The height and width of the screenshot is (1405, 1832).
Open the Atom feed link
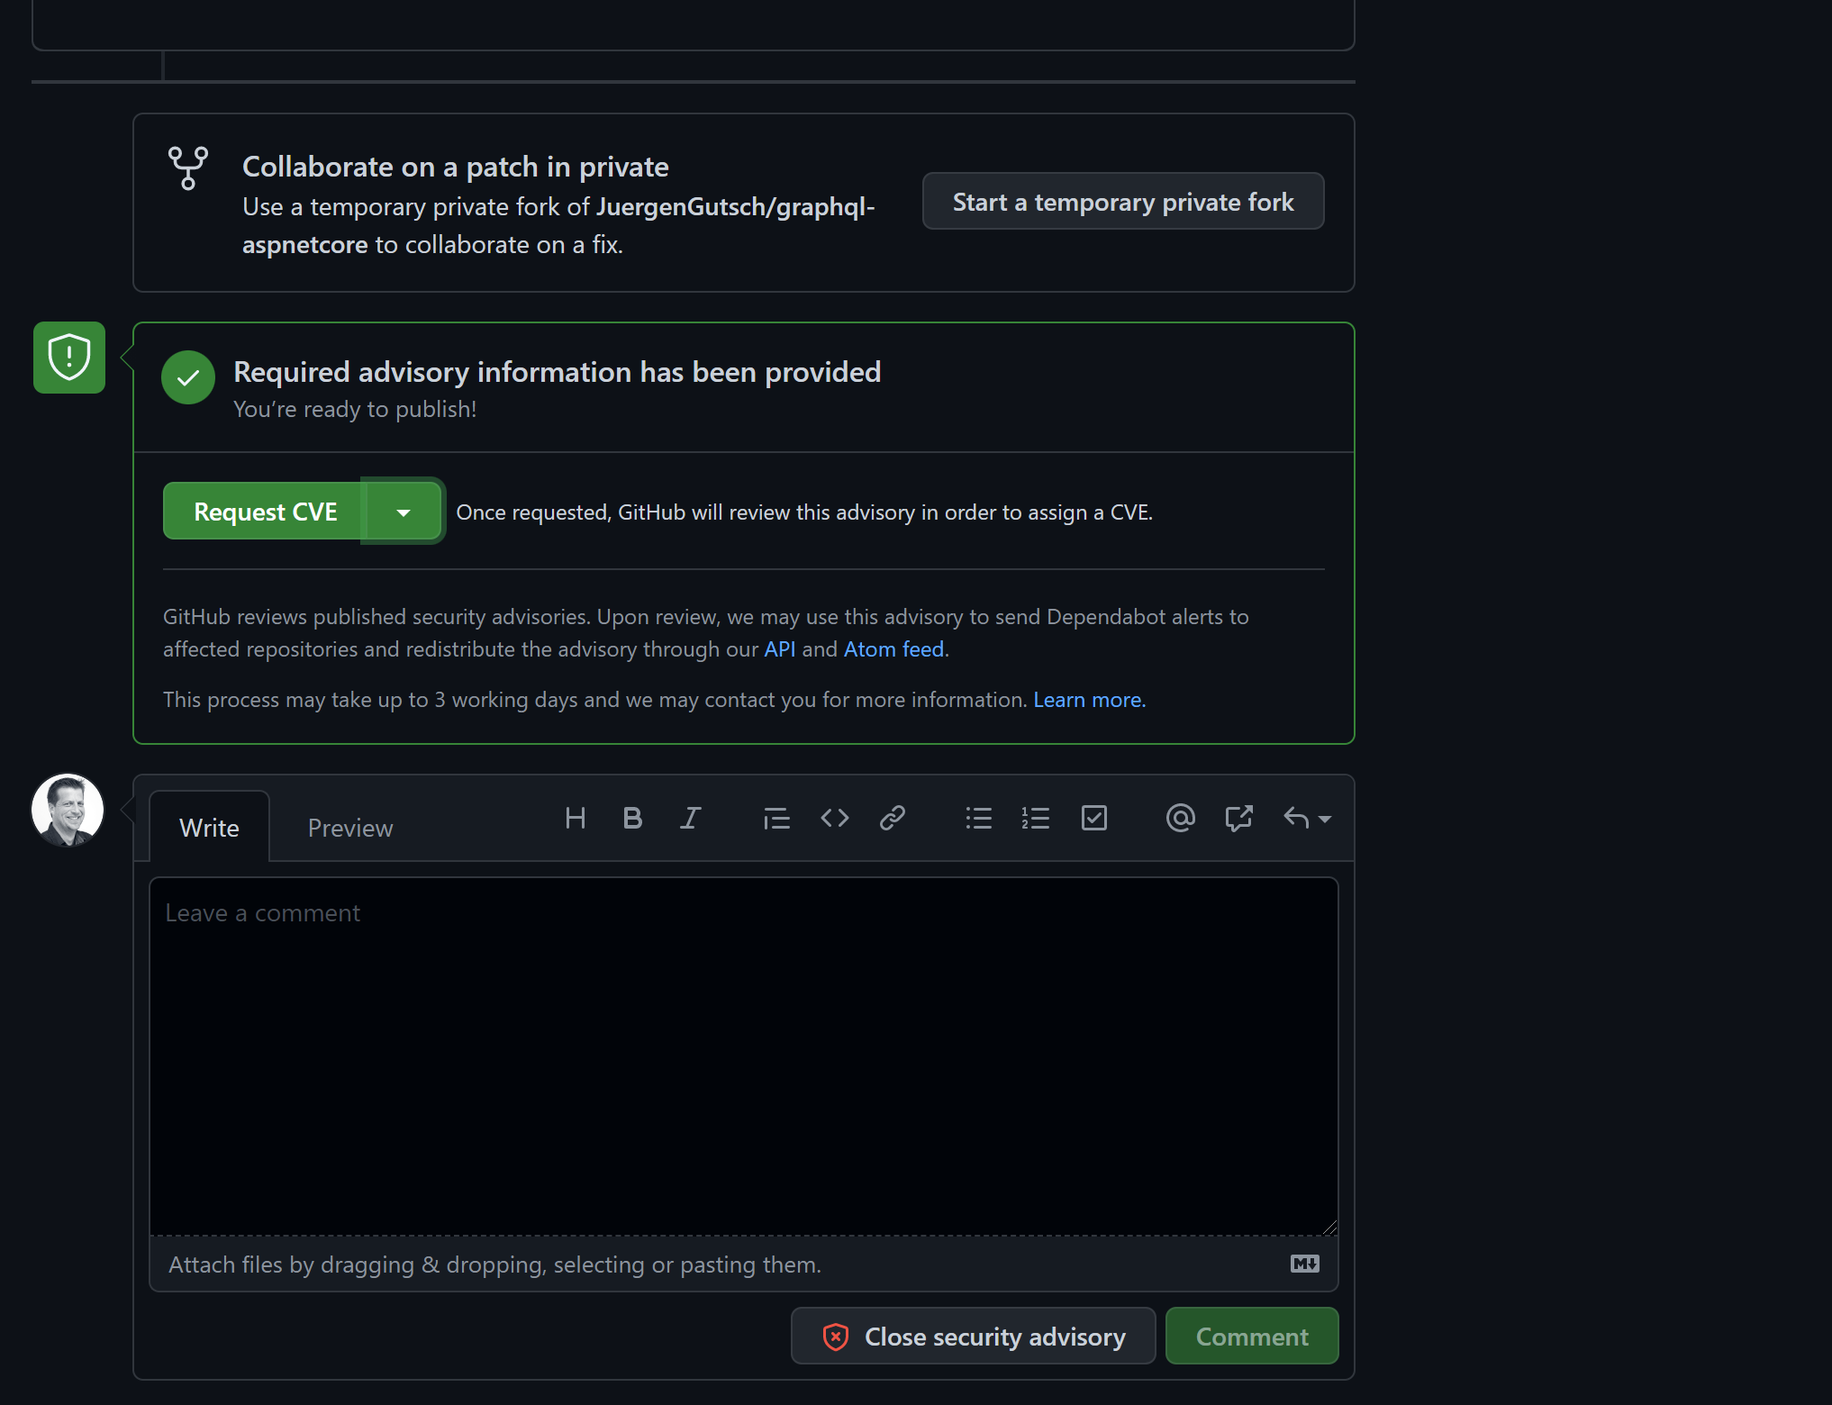pos(893,649)
